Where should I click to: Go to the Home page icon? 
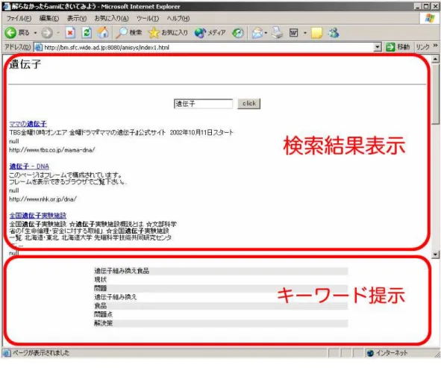click(103, 33)
